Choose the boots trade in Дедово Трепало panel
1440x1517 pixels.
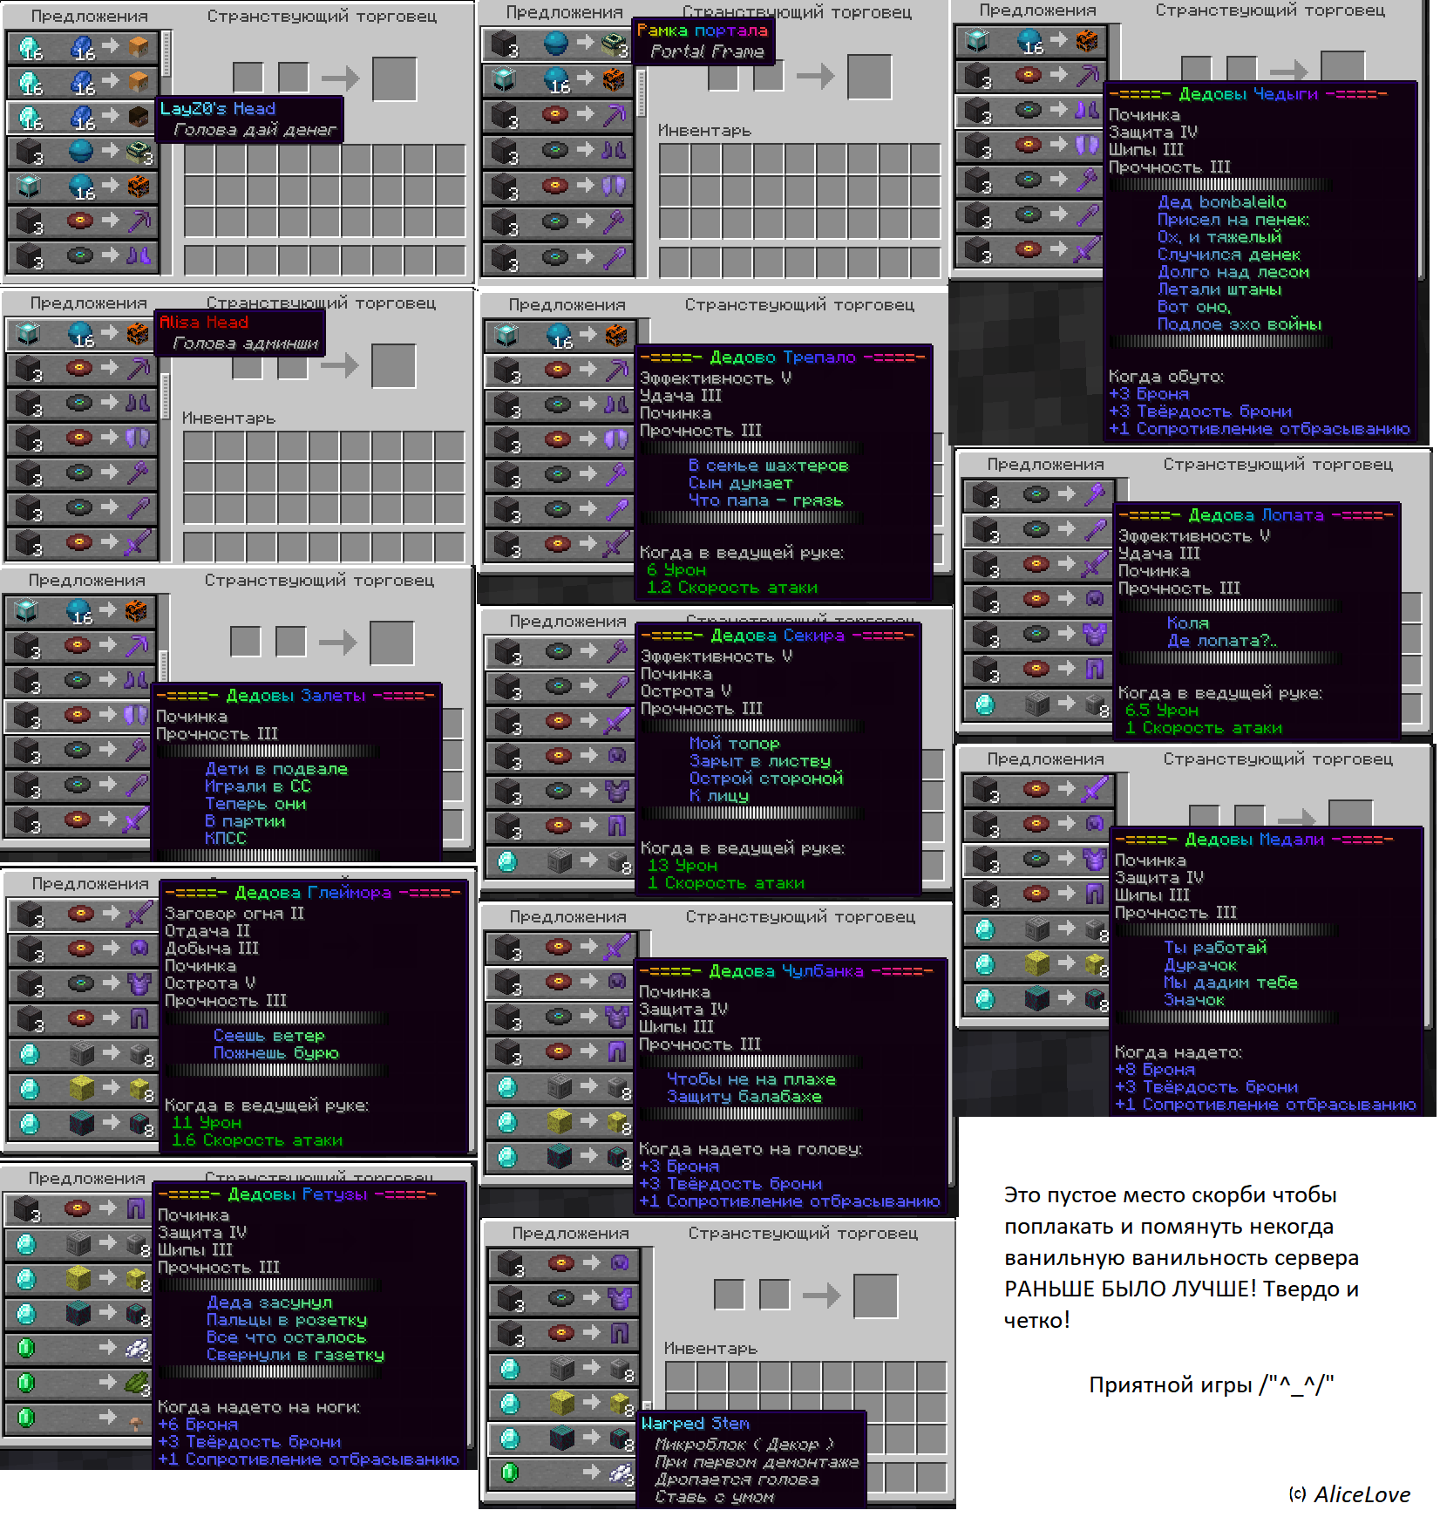coord(560,405)
